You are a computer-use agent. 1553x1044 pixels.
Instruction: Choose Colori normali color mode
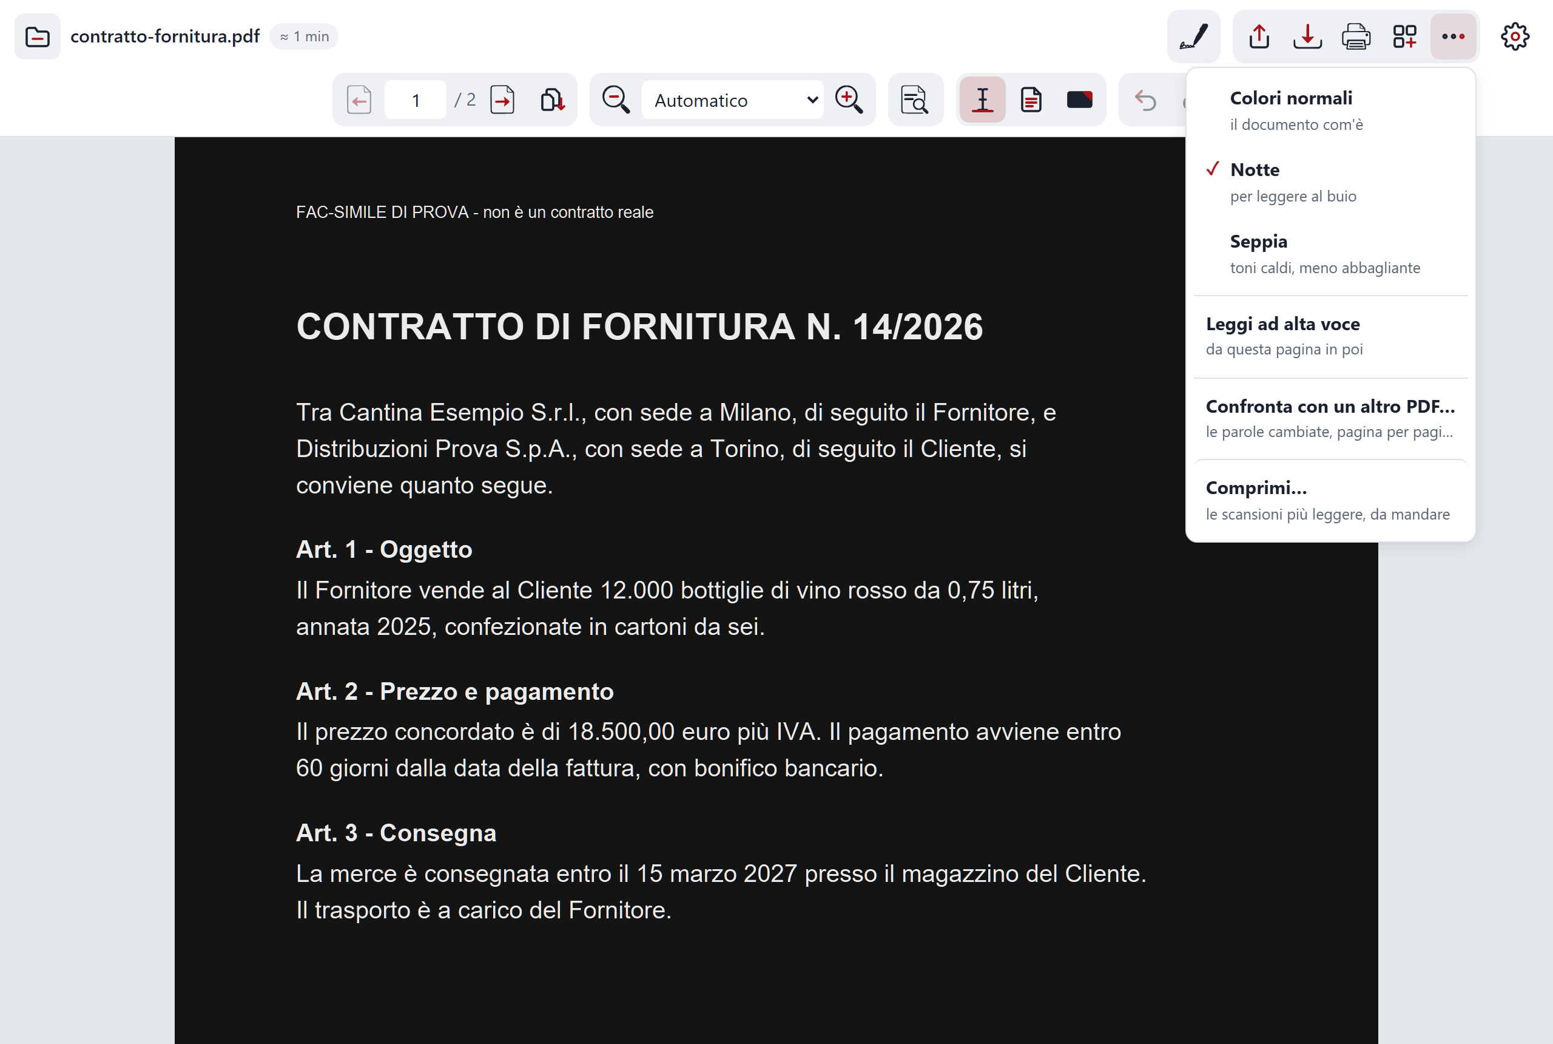click(x=1331, y=111)
